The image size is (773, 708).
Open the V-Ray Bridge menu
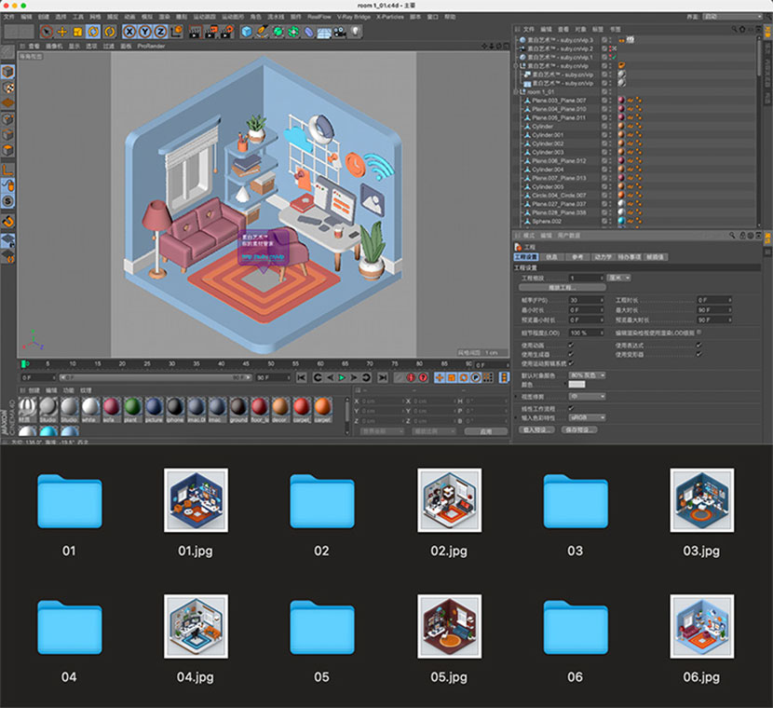pos(354,17)
